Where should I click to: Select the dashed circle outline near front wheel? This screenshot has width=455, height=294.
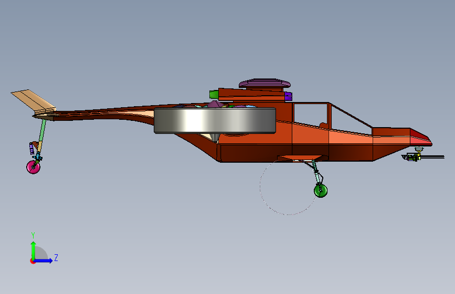[x=288, y=187]
